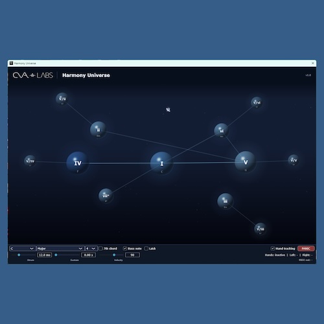This screenshot has width=324, height=324.
Task: Click the Velocity slider handle
Action: [114, 255]
